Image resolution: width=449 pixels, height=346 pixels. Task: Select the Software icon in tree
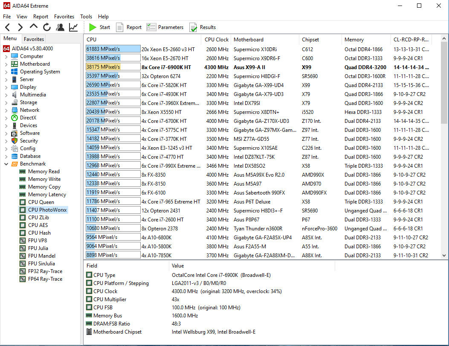click(x=14, y=133)
